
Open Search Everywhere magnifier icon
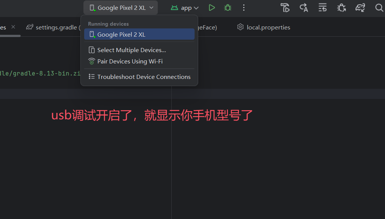coord(379,8)
